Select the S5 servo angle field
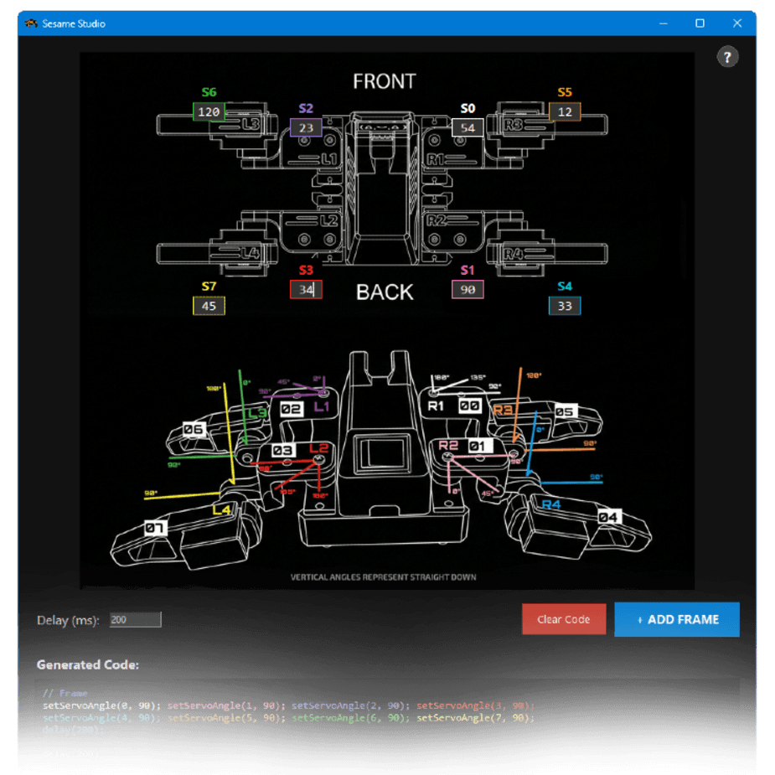 click(565, 111)
